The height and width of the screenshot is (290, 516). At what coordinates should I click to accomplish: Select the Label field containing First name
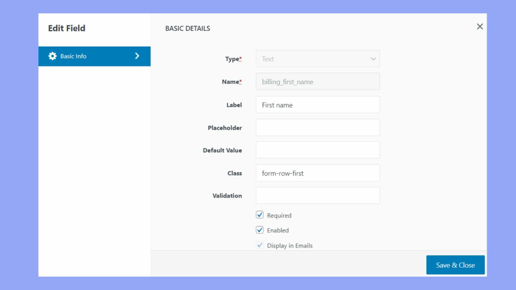click(317, 104)
